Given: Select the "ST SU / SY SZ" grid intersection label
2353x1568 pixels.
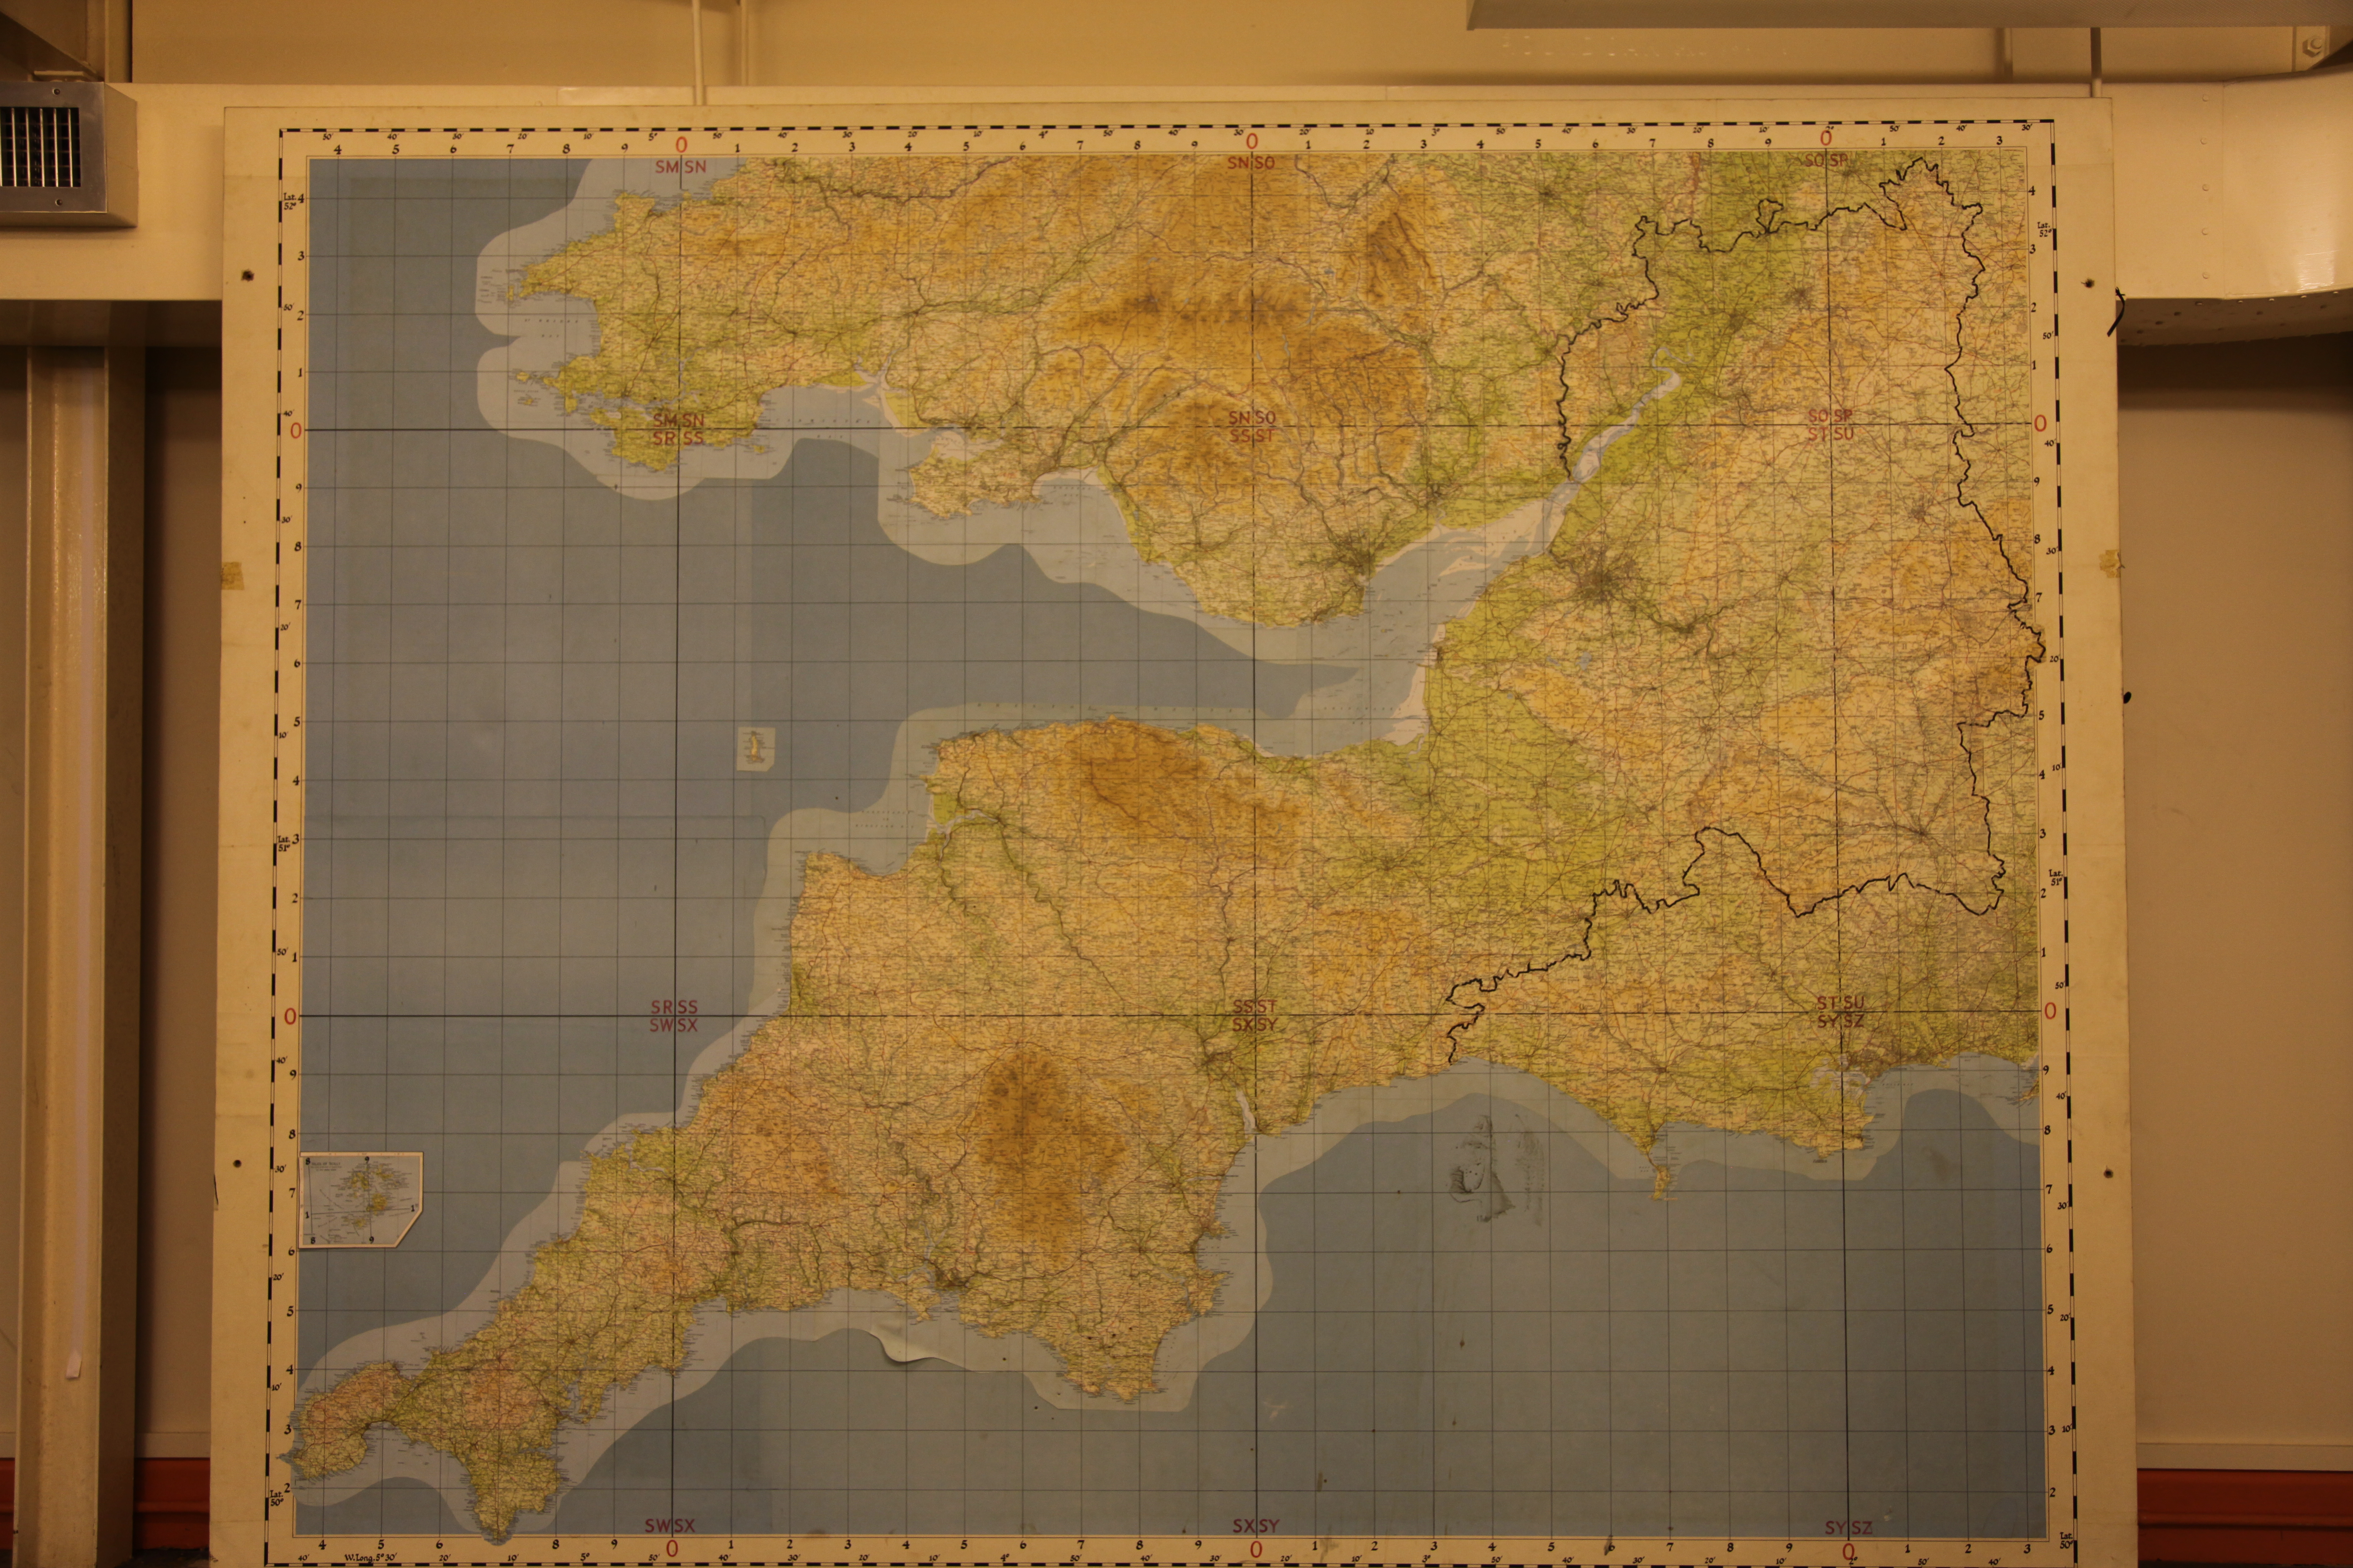Looking at the screenshot, I should click(1841, 1012).
